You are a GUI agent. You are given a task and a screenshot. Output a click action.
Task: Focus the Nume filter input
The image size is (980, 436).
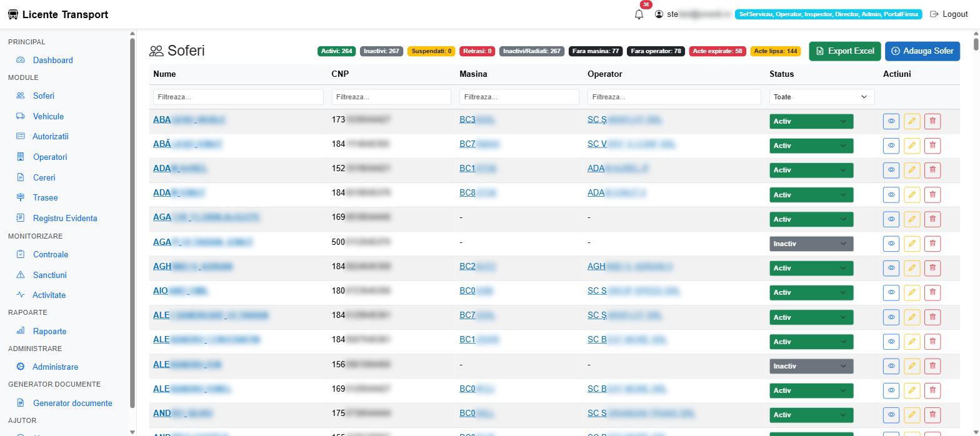click(x=238, y=97)
